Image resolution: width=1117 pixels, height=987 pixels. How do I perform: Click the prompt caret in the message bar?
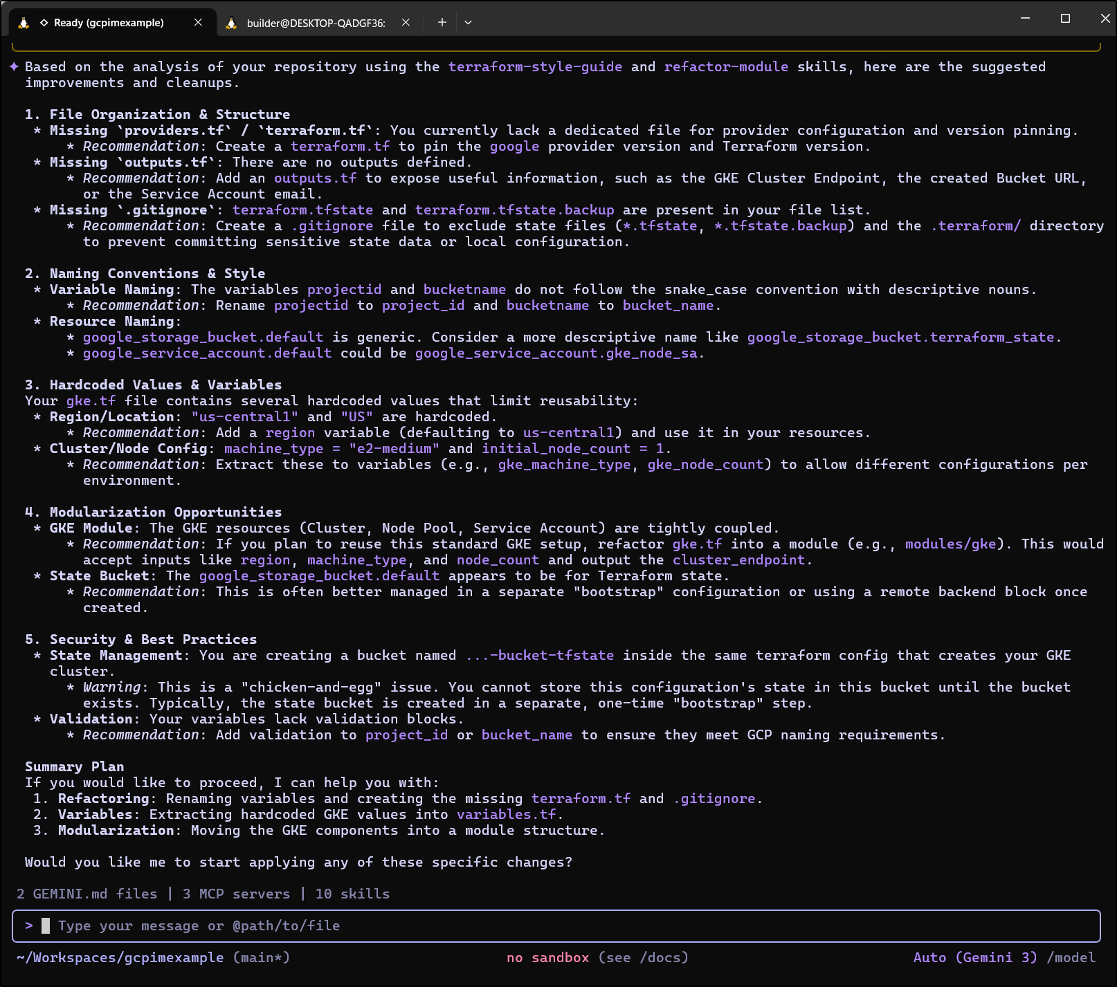click(x=29, y=925)
